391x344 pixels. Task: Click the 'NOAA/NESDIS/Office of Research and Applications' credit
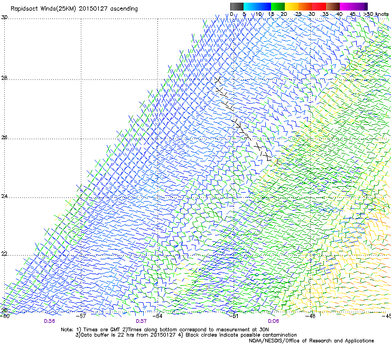click(311, 341)
